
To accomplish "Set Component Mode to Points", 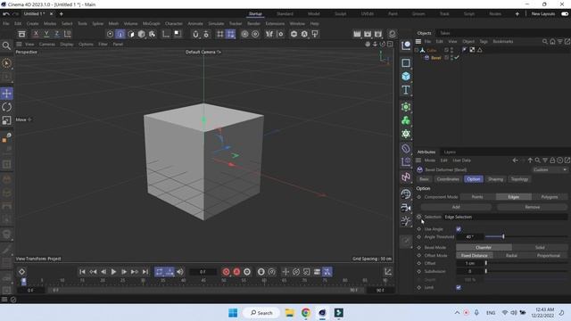I will 477,197.
